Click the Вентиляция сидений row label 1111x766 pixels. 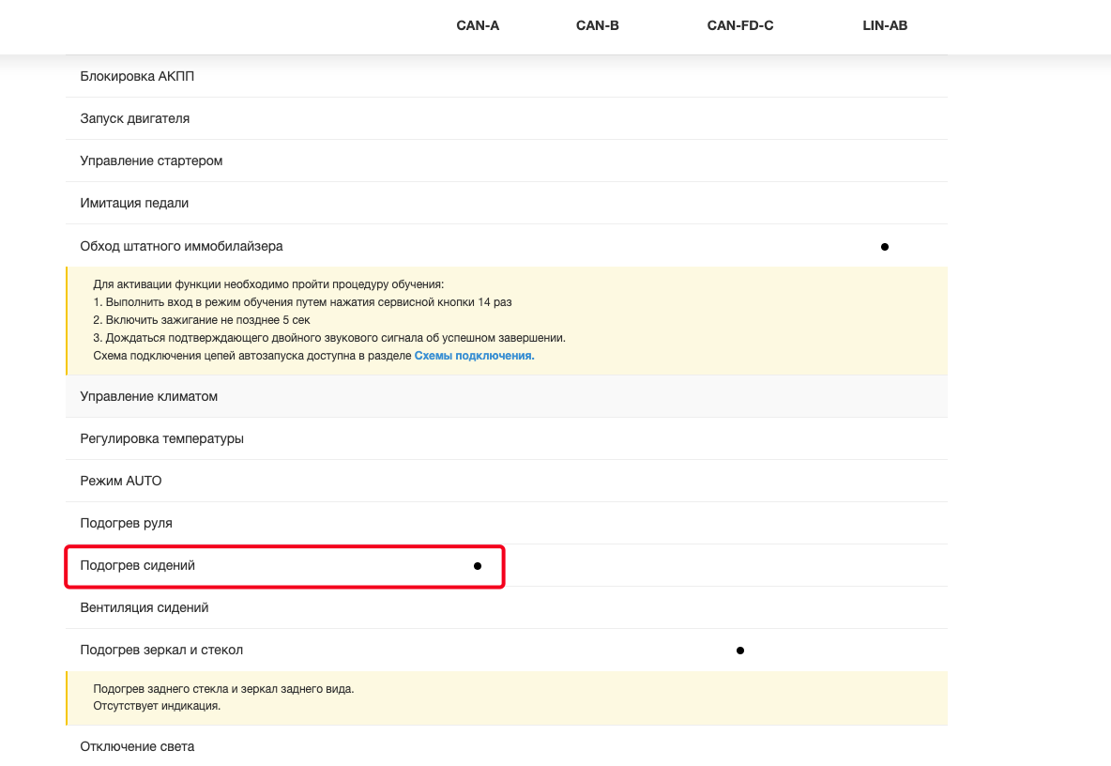coord(145,607)
